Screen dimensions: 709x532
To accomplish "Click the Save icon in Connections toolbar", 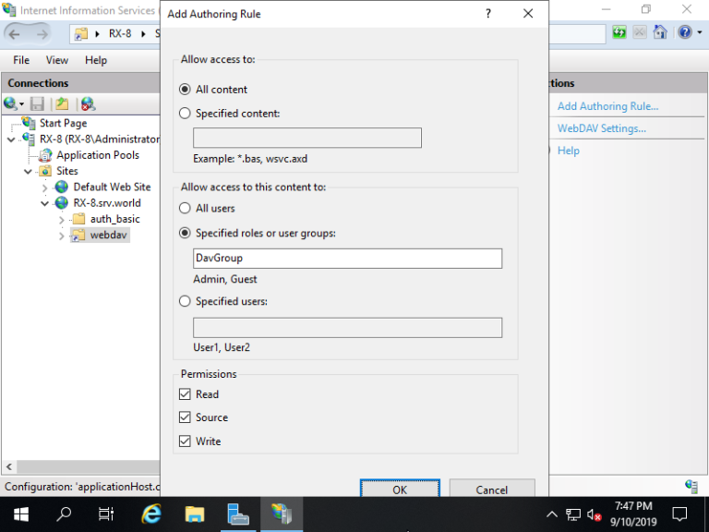I will click(x=38, y=104).
